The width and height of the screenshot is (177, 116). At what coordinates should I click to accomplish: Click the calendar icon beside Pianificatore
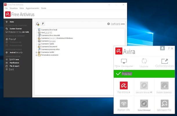coord(7,63)
